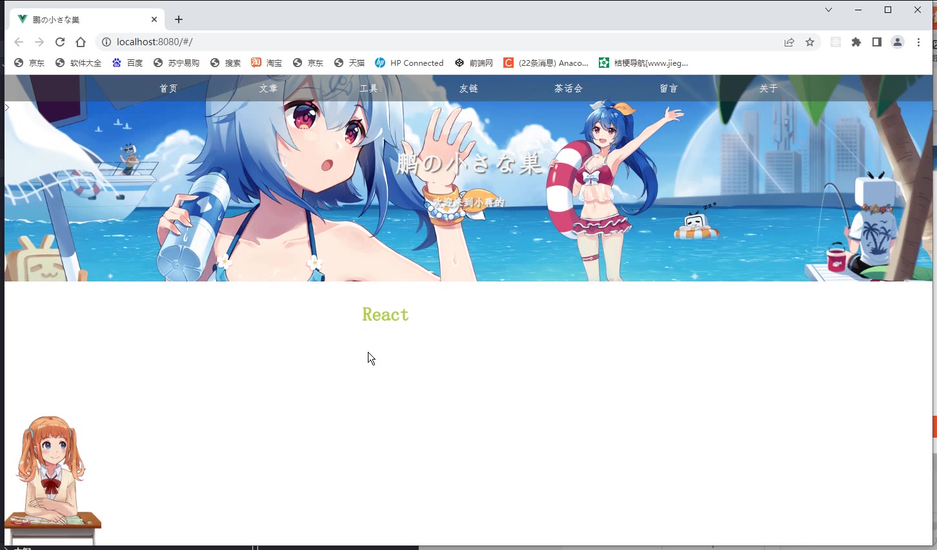Reload the page with the refresh icon

60,42
